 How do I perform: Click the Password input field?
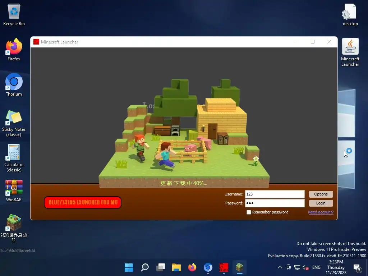click(275, 203)
